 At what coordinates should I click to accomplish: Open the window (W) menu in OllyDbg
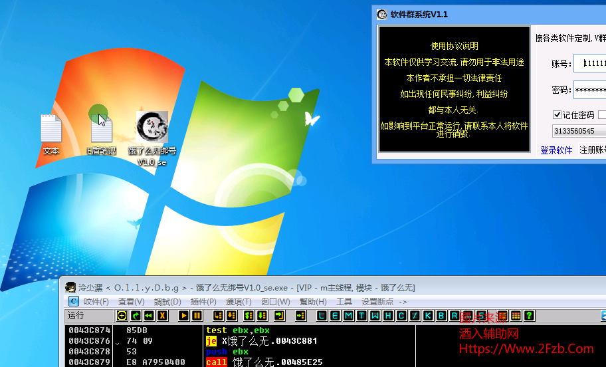click(276, 302)
